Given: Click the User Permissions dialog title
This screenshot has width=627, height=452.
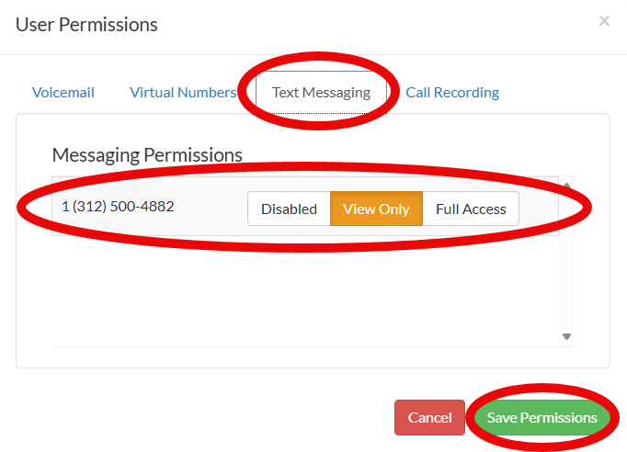Looking at the screenshot, I should pyautogui.click(x=86, y=25).
